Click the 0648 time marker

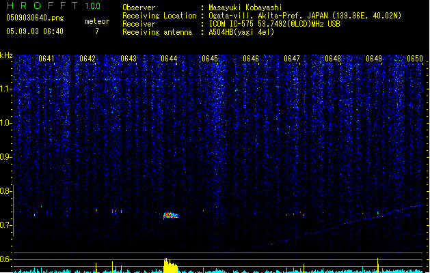[x=333, y=59]
